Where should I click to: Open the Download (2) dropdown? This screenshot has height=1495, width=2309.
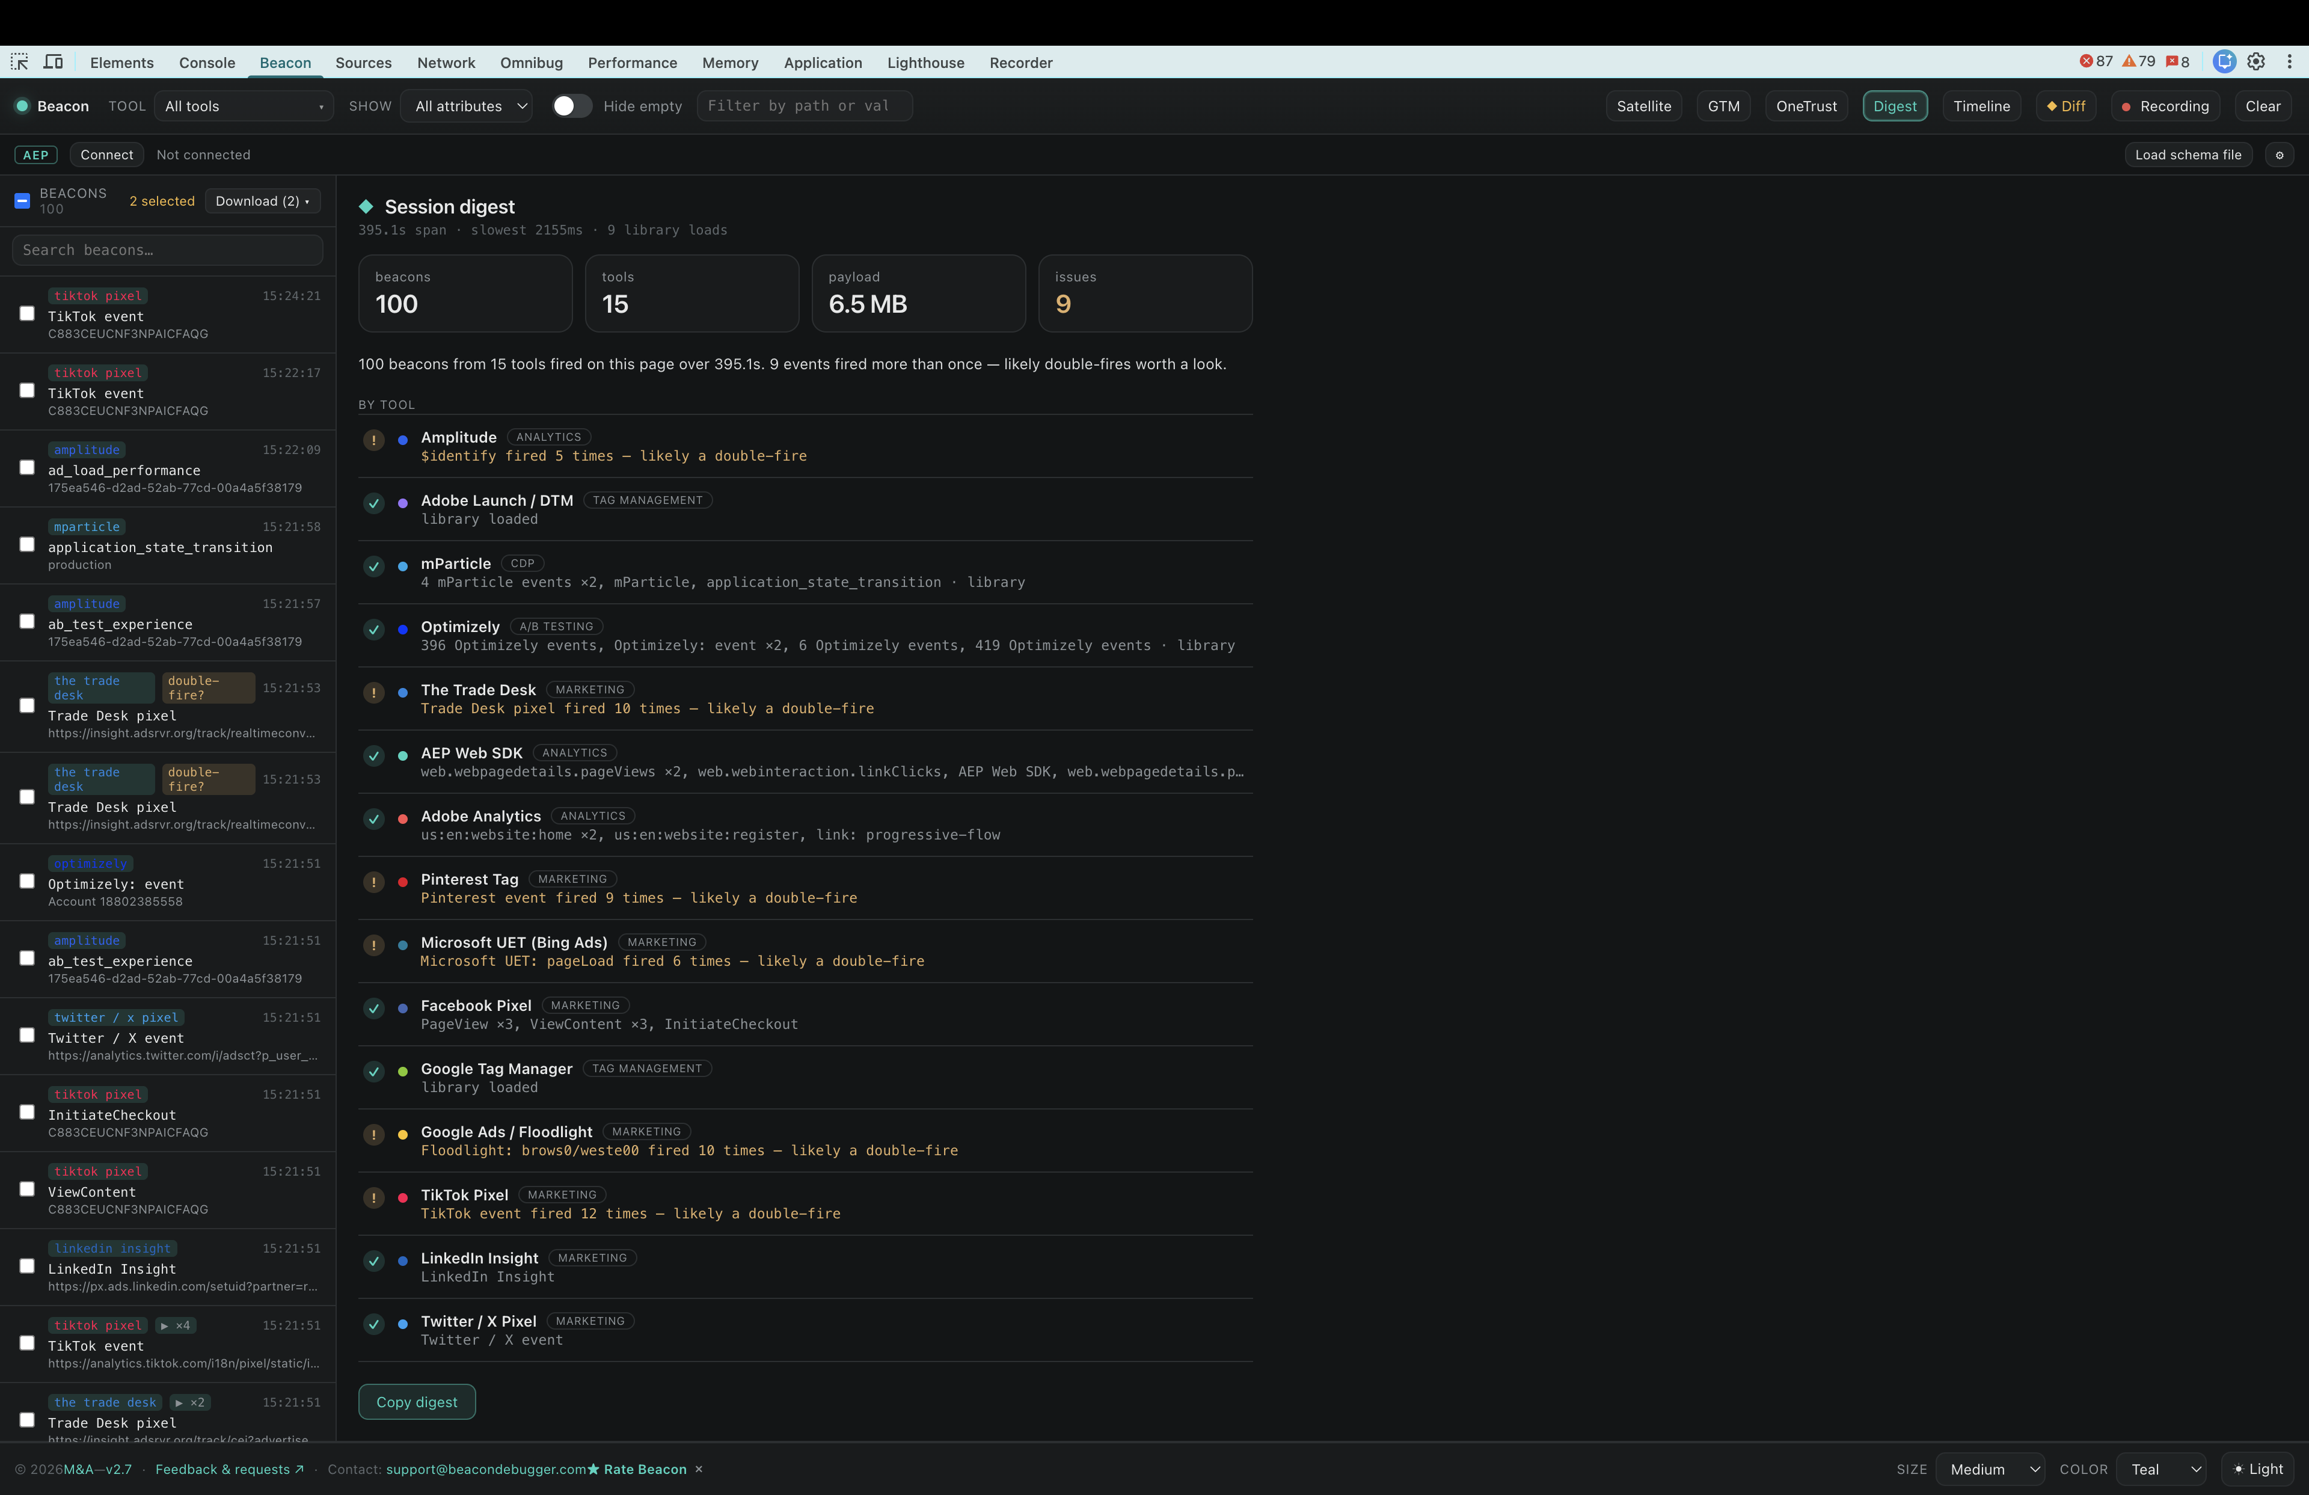point(263,202)
